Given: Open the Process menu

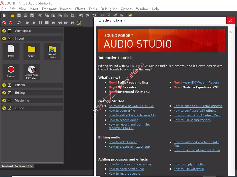Looking at the screenshot, I should pyautogui.click(x=66, y=9).
